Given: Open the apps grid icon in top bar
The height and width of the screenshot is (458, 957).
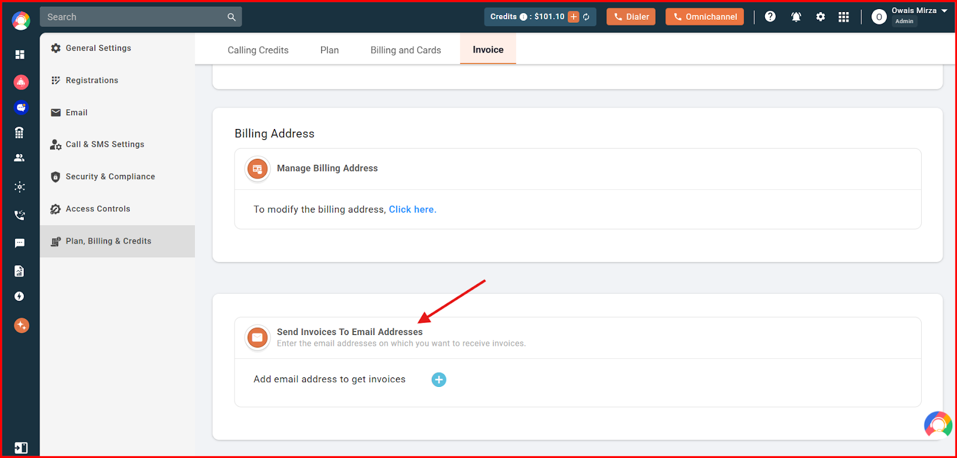Looking at the screenshot, I should [844, 17].
